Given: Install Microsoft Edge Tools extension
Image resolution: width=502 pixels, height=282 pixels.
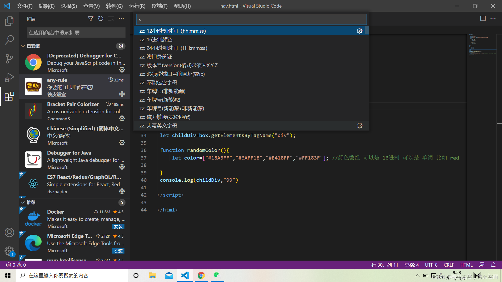Looking at the screenshot, I should coord(118,251).
